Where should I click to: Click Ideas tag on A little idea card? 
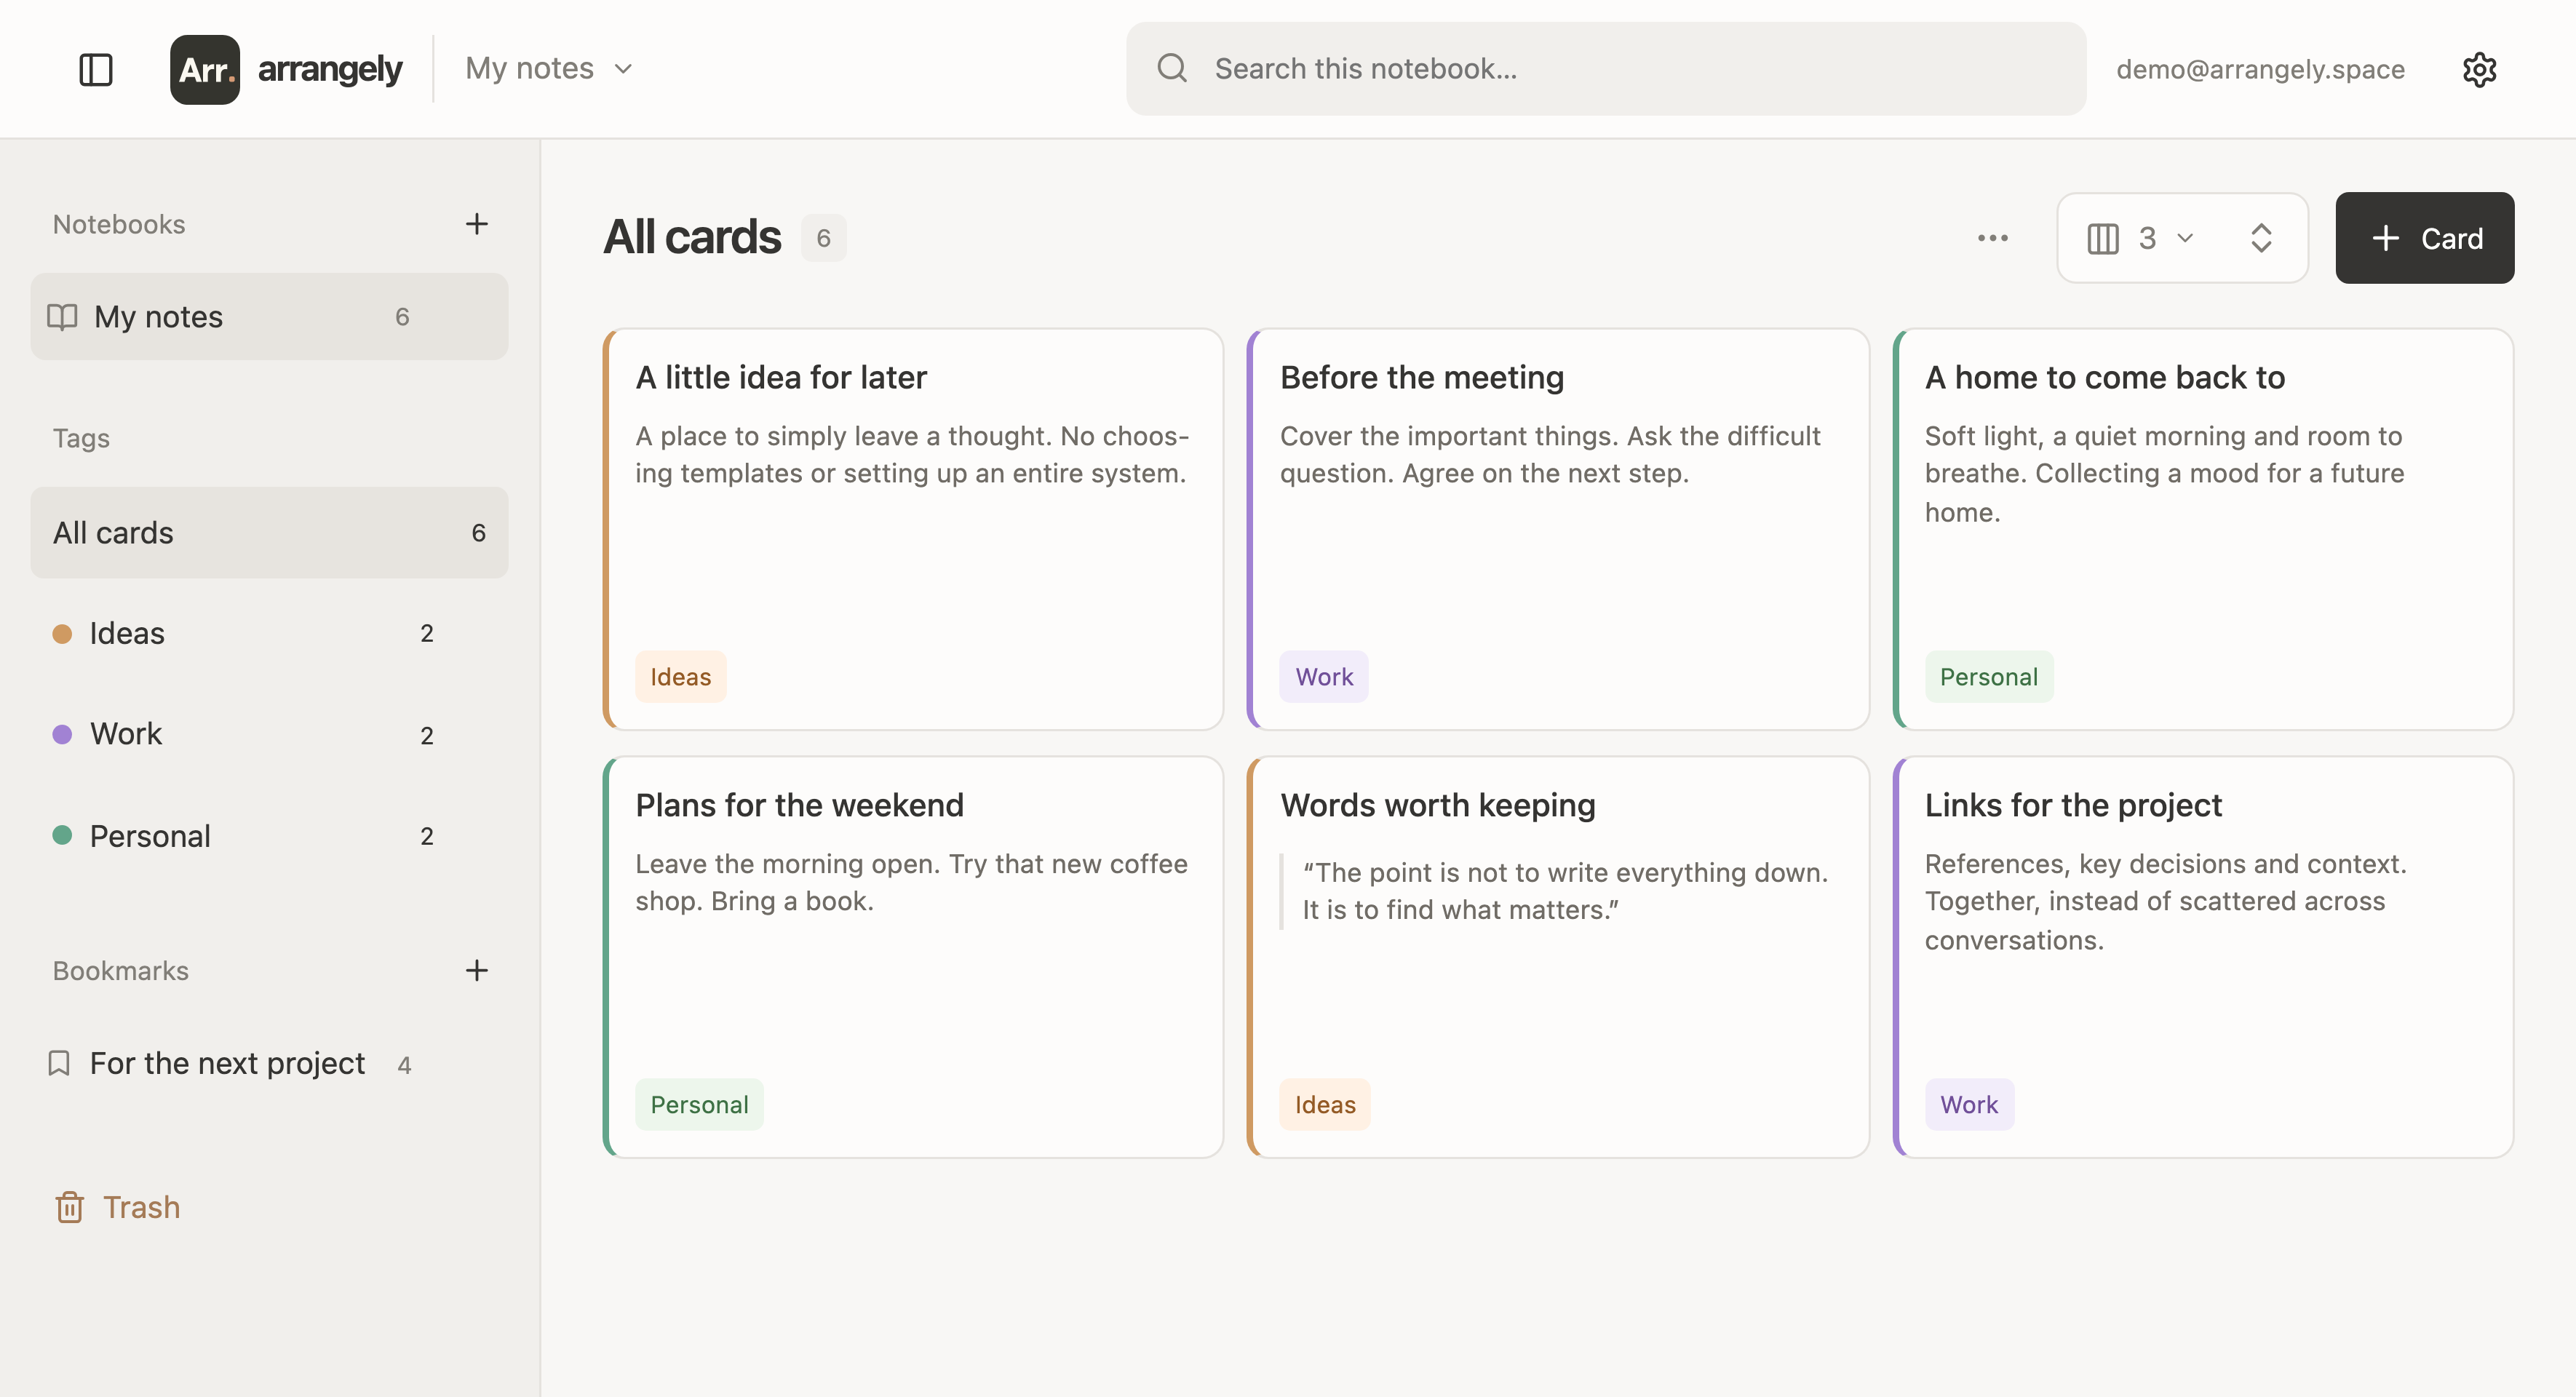[681, 677]
